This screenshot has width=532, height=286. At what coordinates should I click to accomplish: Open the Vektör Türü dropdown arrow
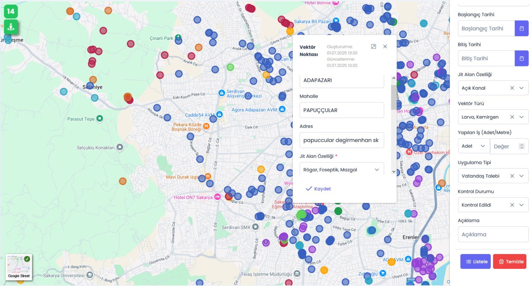(521, 117)
